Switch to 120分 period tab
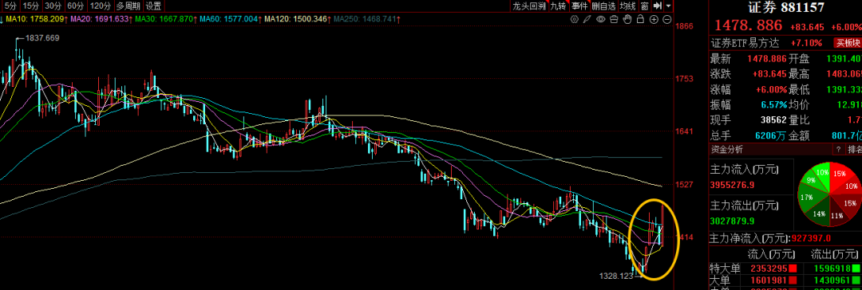The height and width of the screenshot is (290, 862). point(99,6)
